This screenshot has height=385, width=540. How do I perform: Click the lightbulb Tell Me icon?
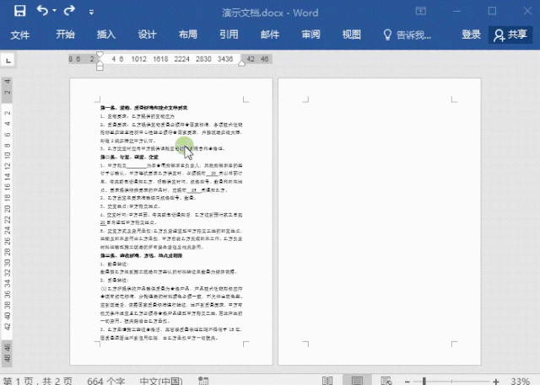coord(387,35)
